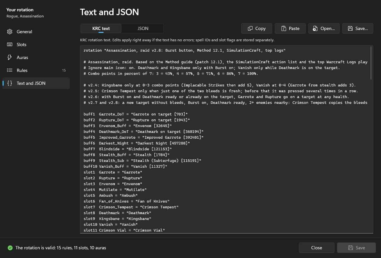
Task: Click the gear icon beside General
Action: point(10,32)
